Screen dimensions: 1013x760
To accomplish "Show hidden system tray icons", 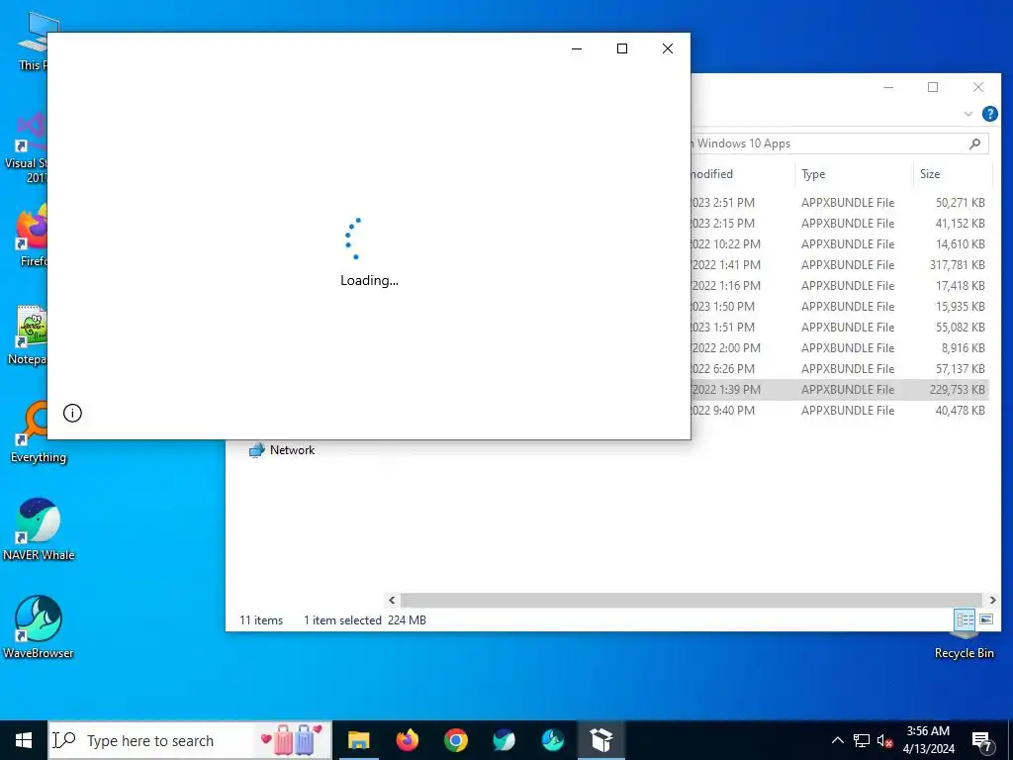I will 837,740.
